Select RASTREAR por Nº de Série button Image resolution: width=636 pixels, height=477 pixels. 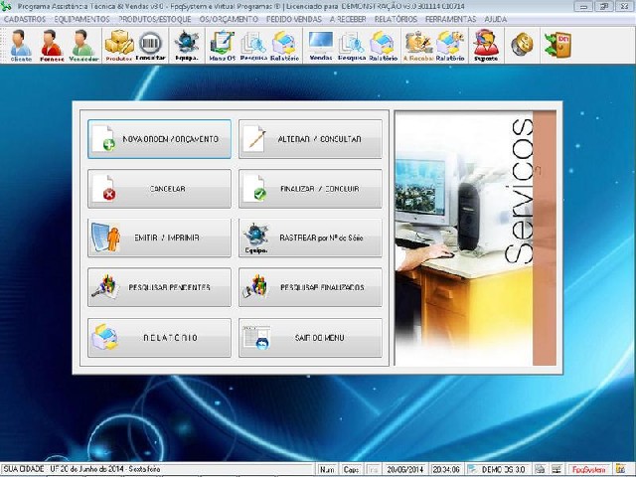tap(310, 238)
